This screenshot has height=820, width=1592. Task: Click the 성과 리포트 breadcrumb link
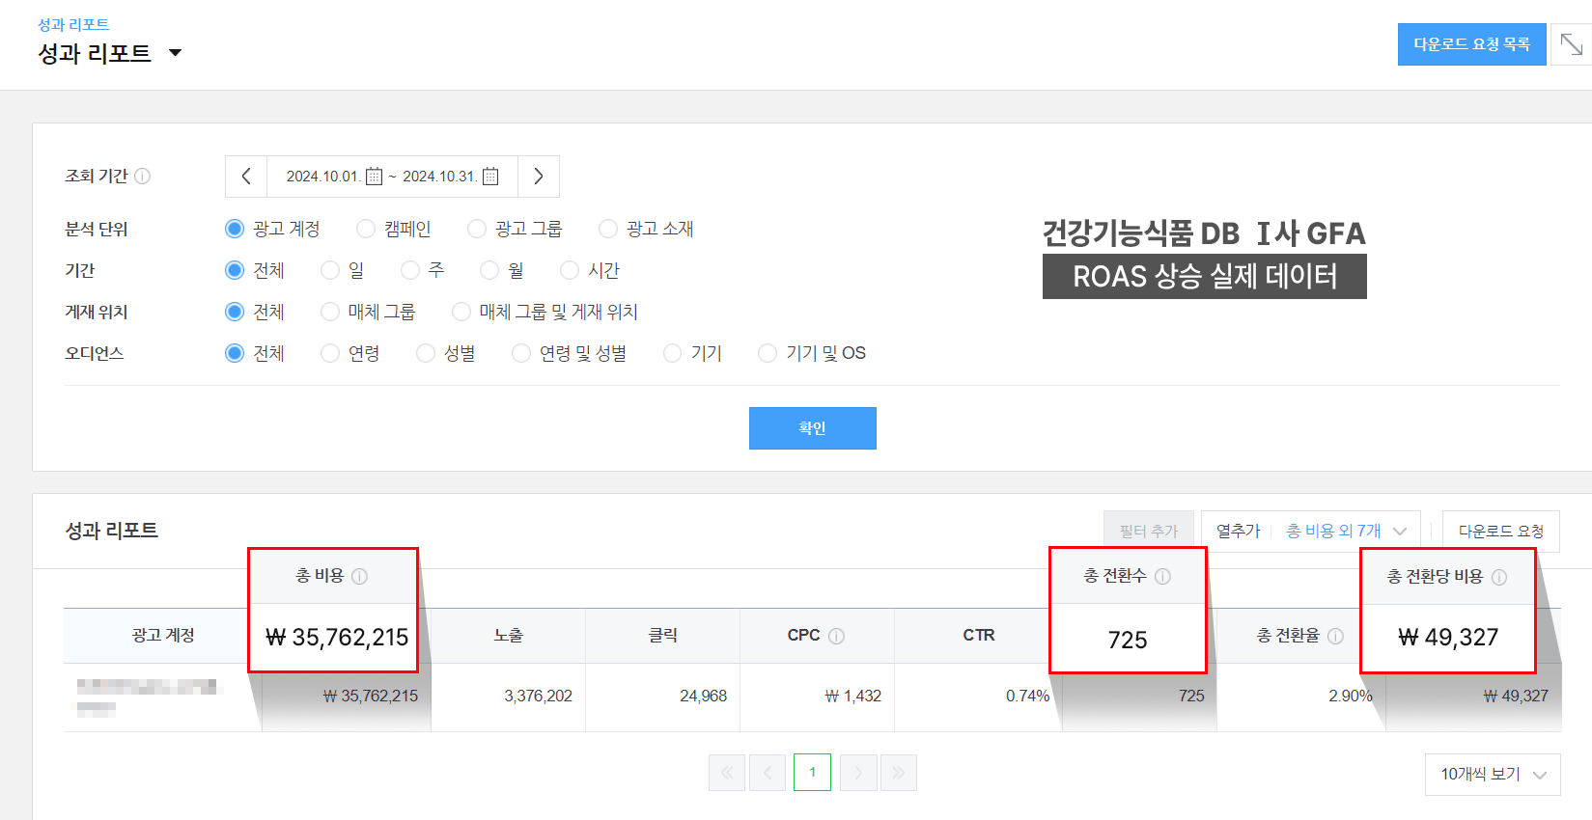click(x=73, y=24)
